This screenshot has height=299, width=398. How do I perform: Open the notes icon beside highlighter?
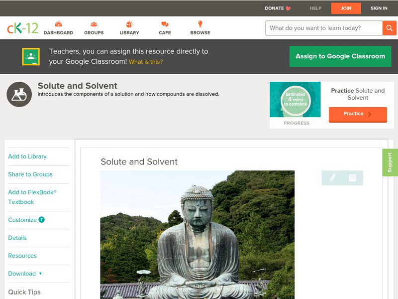(x=352, y=177)
